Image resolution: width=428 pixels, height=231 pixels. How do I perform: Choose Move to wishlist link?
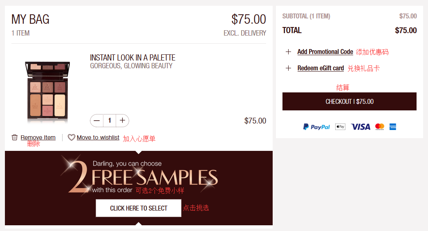click(98, 137)
